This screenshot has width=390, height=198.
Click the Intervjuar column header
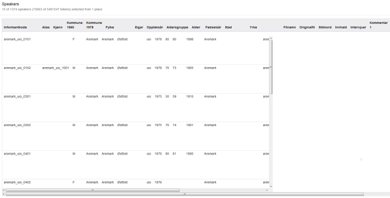[x=358, y=27]
